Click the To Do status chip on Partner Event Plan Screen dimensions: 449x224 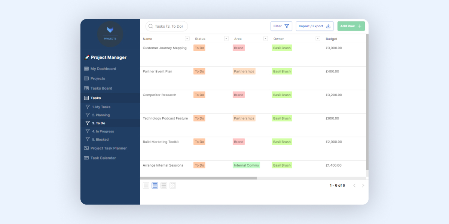pyautogui.click(x=199, y=71)
